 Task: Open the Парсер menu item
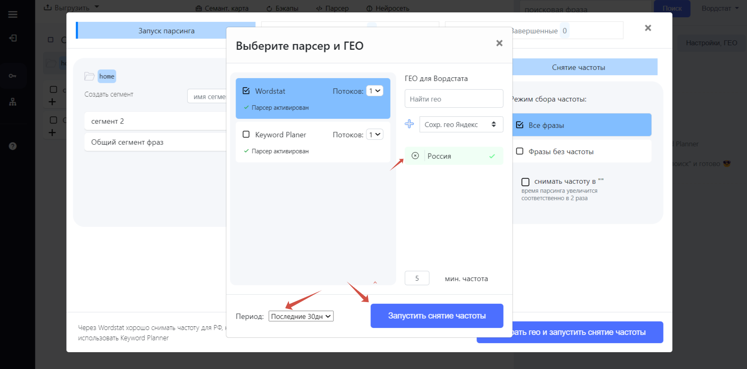coord(332,8)
